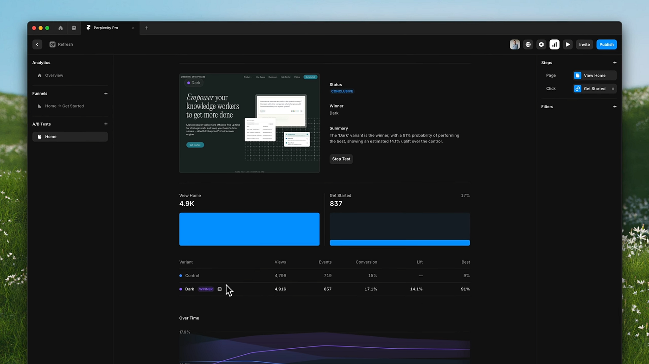
Task: Click the Control variant's blue color dot
Action: click(180, 275)
